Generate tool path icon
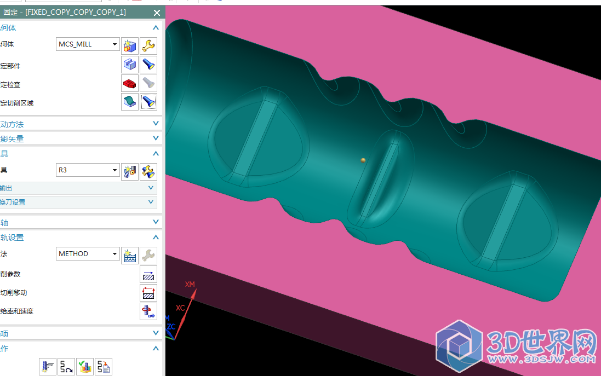 [48, 367]
